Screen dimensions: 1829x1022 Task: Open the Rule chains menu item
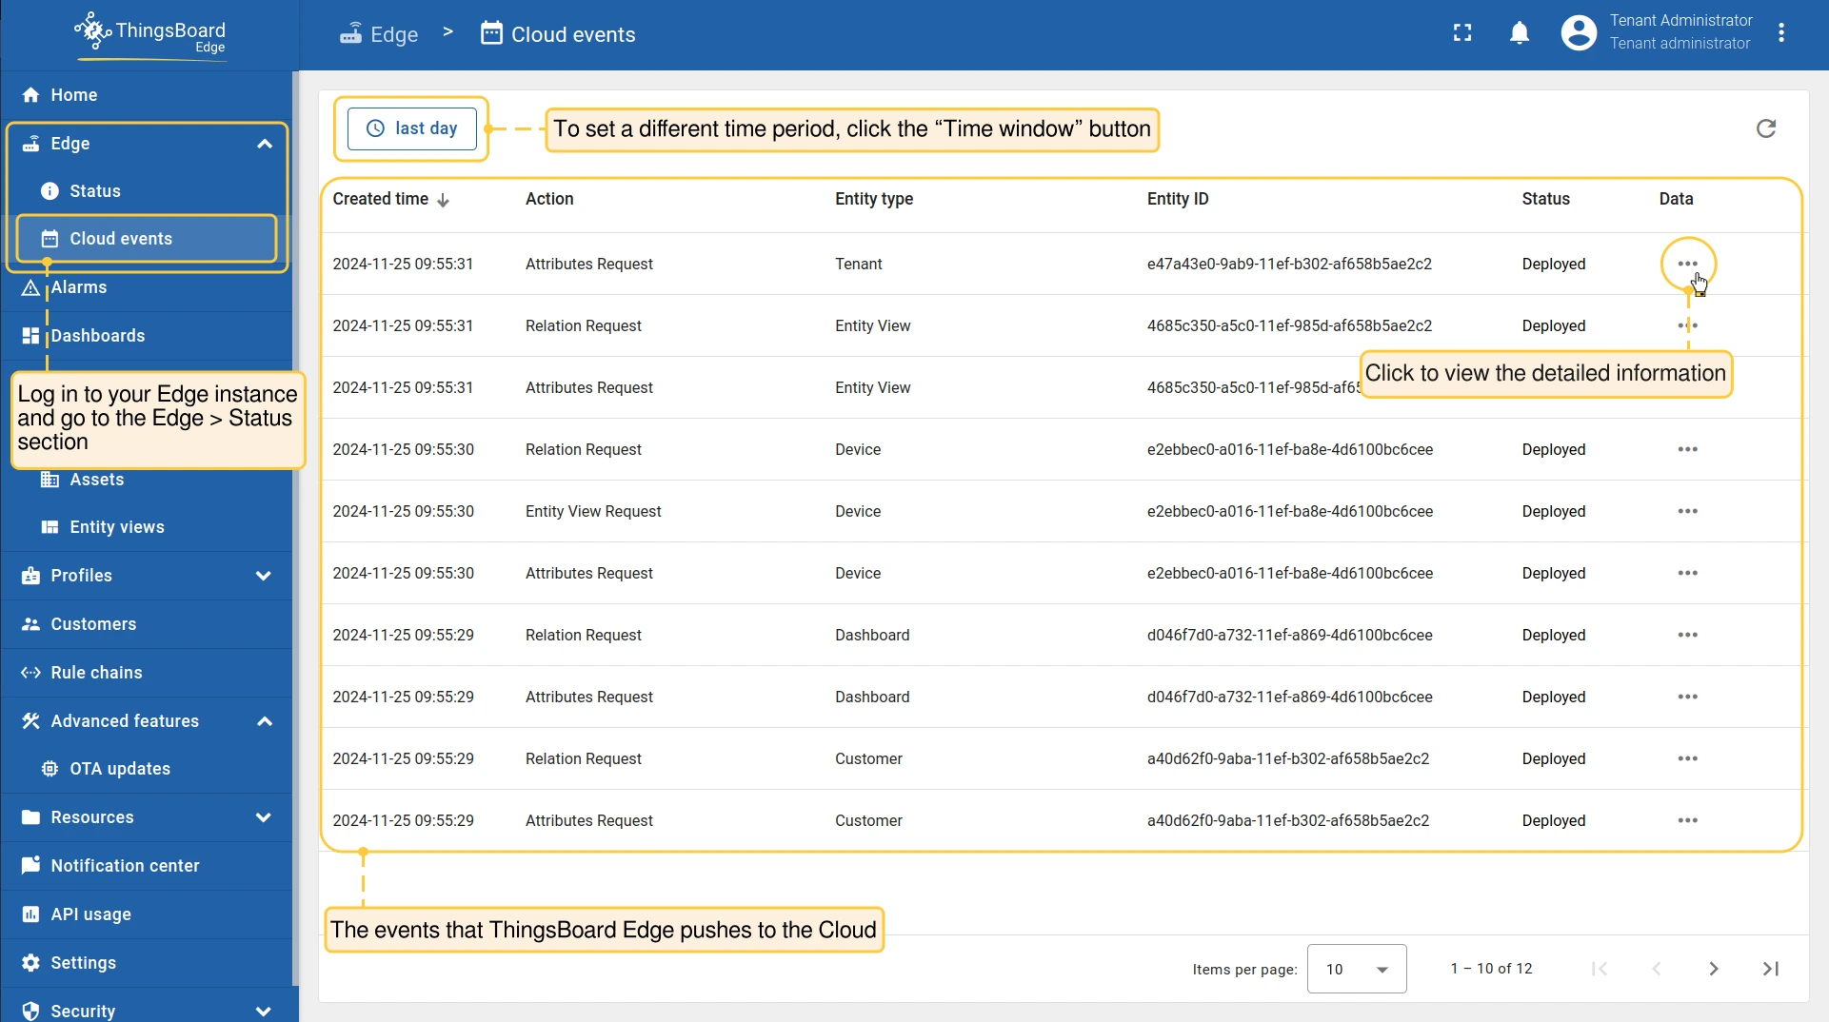tap(96, 673)
